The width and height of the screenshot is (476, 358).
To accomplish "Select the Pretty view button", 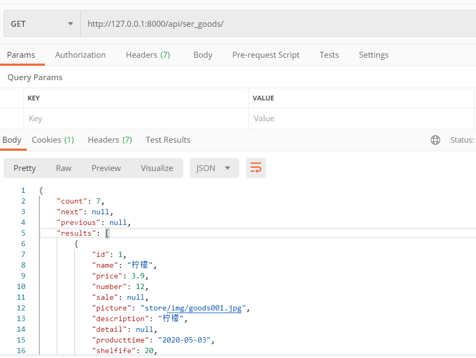I will point(25,168).
